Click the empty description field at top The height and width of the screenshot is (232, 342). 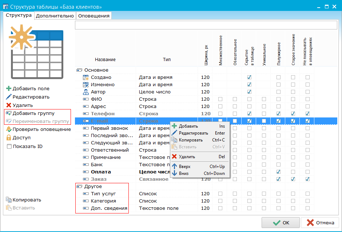[206, 25]
